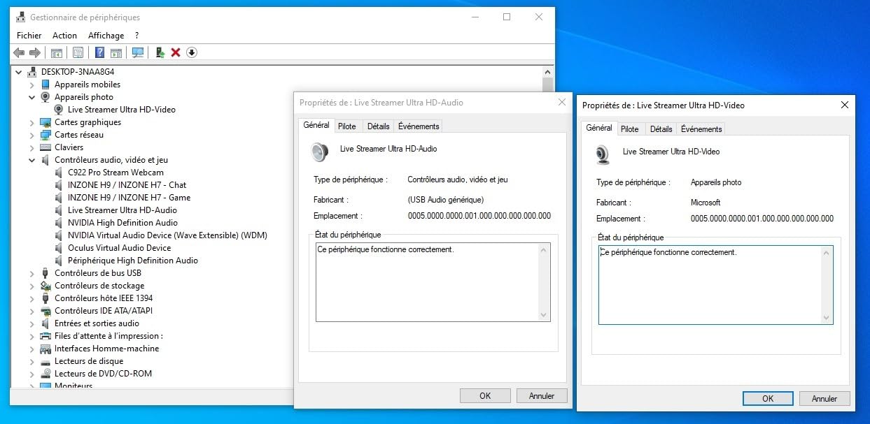Click OK in the HD-Audio properties dialog

point(485,395)
